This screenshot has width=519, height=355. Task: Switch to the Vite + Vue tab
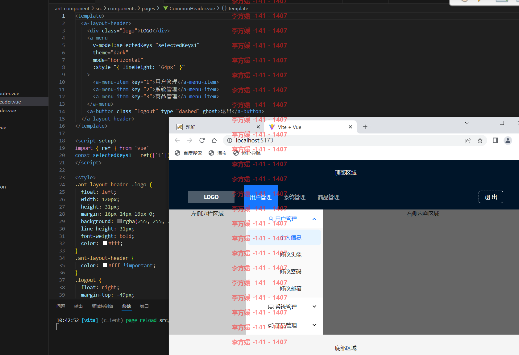[311, 127]
